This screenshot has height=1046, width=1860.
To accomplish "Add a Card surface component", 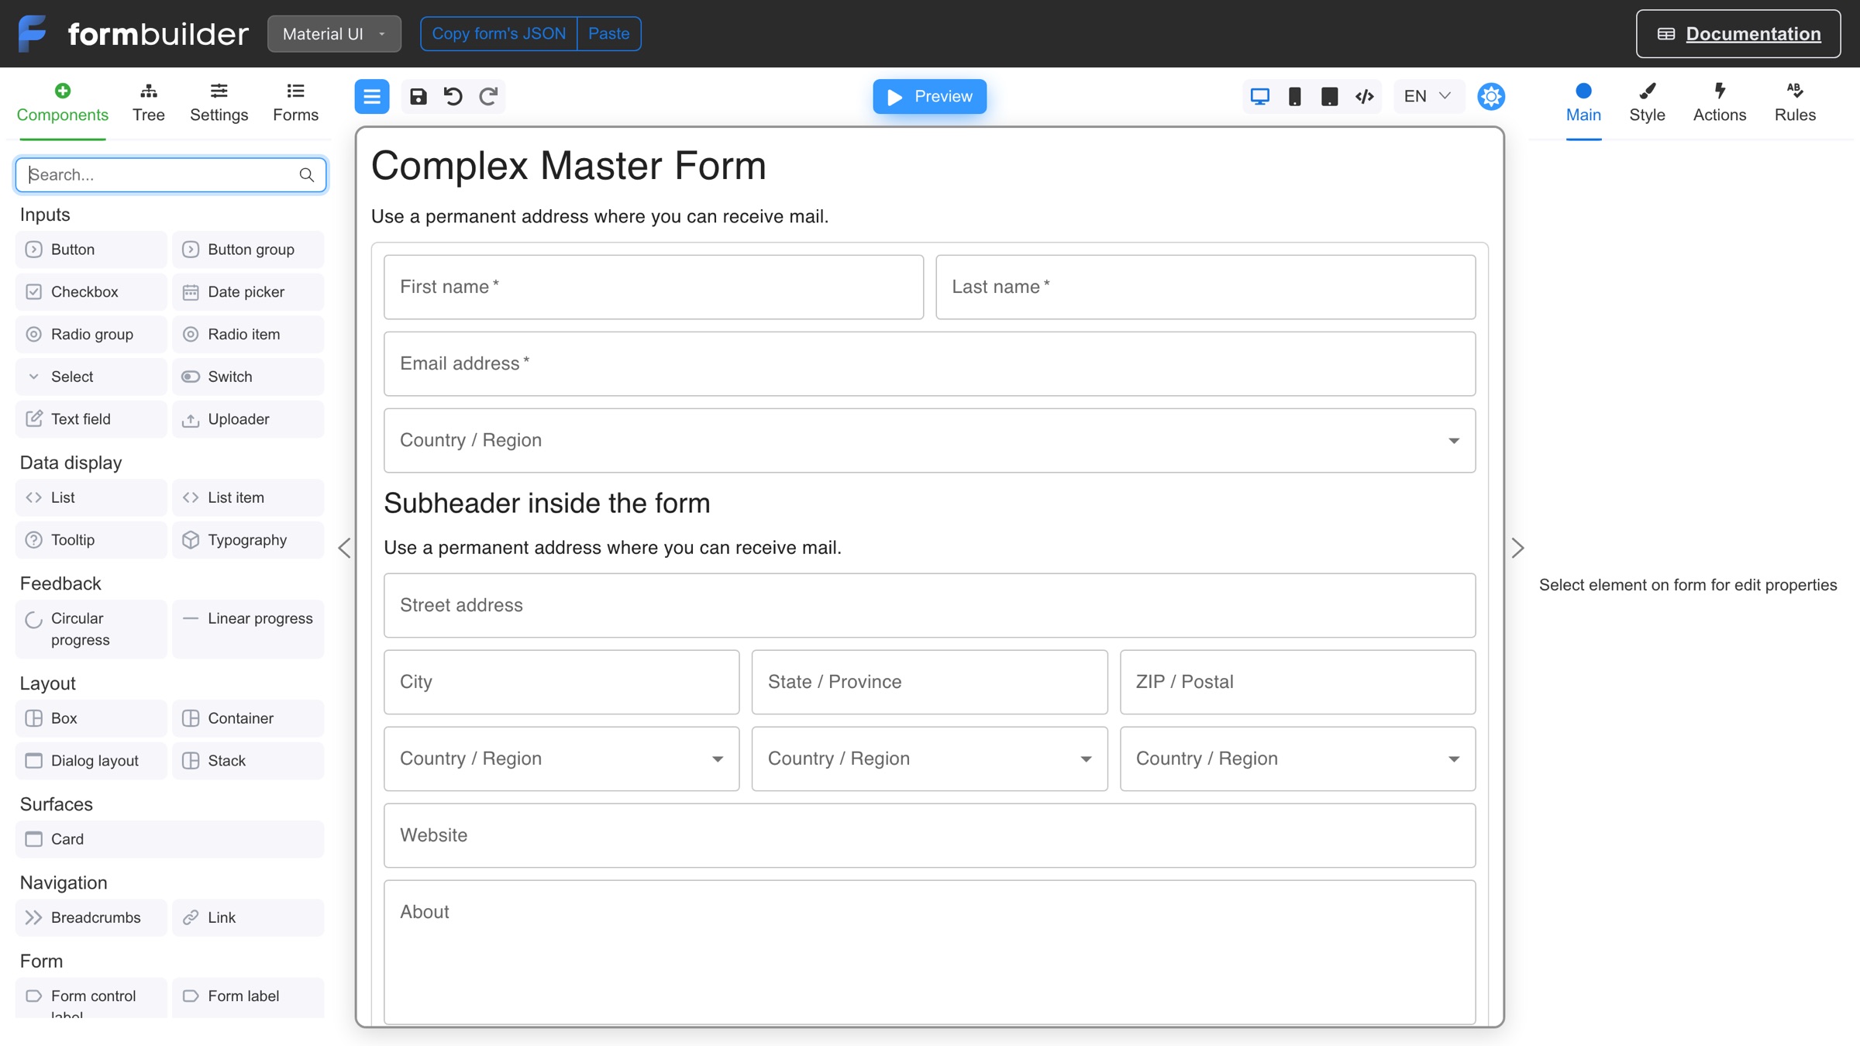I will click(170, 839).
